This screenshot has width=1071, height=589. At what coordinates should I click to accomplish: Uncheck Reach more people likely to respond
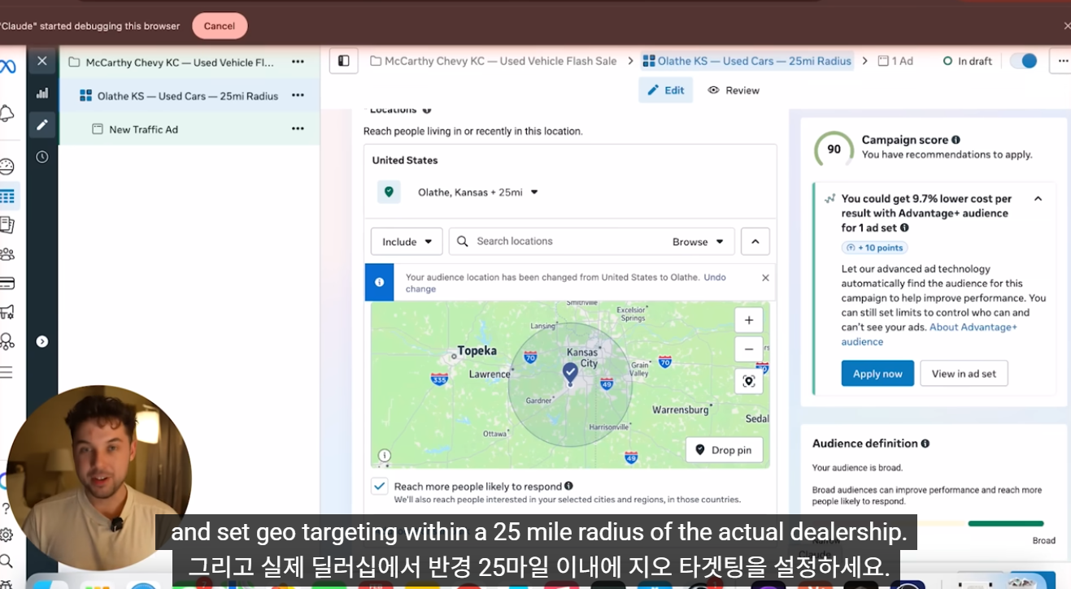click(x=379, y=487)
